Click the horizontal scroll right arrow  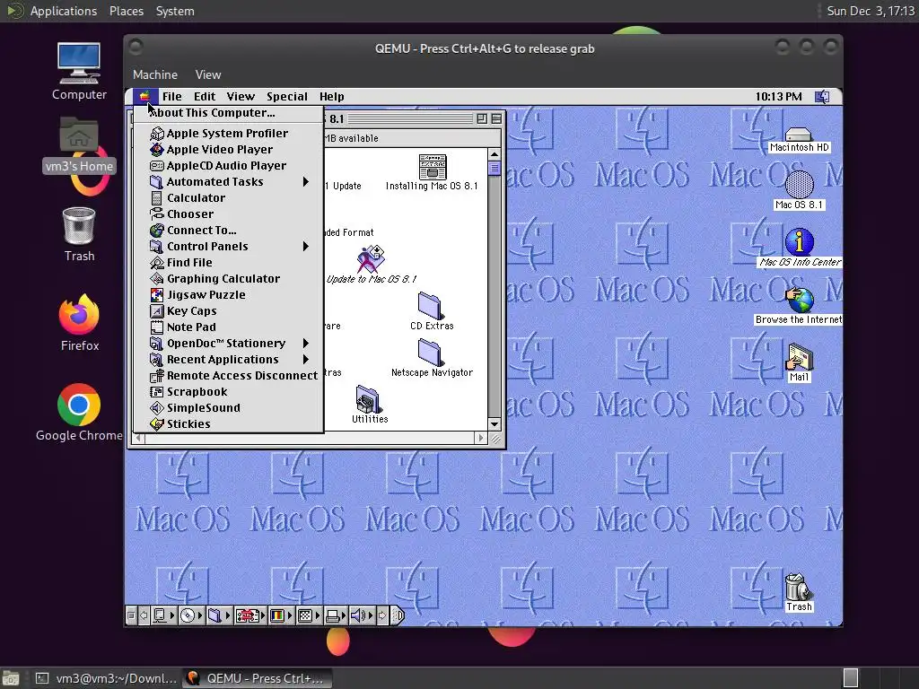pos(481,438)
